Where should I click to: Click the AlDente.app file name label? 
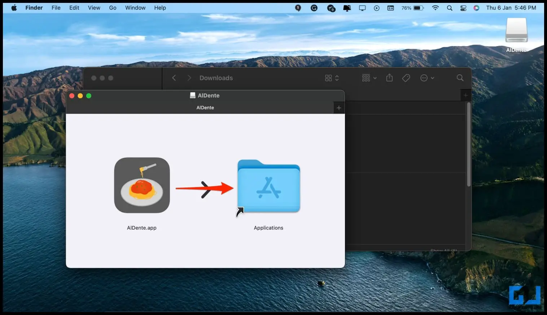click(142, 228)
